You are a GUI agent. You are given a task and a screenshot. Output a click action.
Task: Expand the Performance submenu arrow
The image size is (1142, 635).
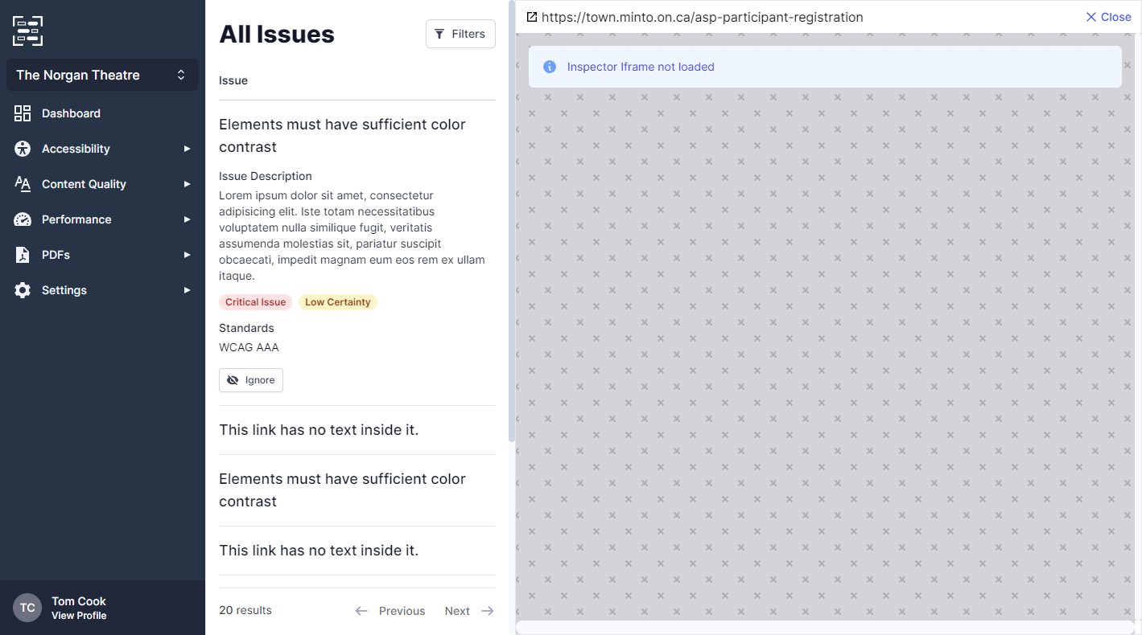click(187, 219)
